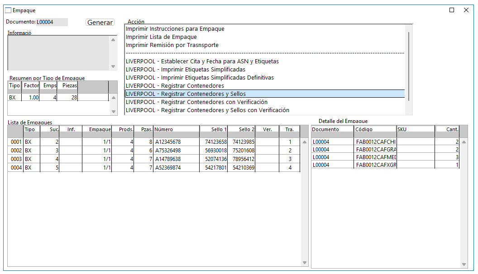Viewport: 478px width, 274px height.
Task: Select packing row 0001
Action: point(154,142)
